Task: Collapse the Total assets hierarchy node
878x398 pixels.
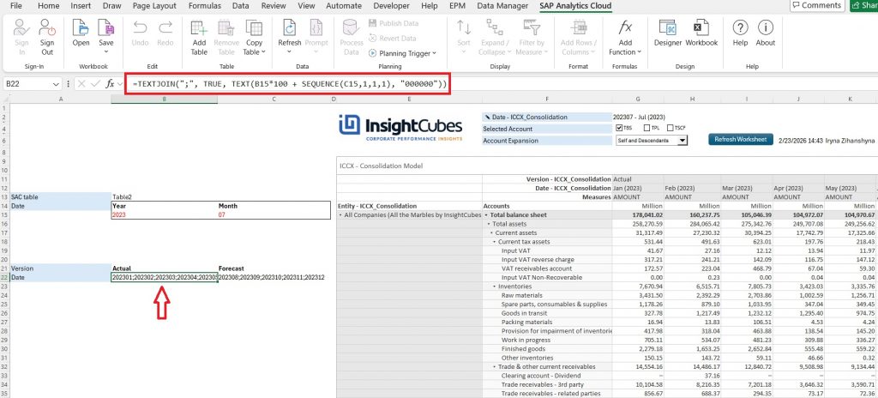Action: click(x=489, y=224)
